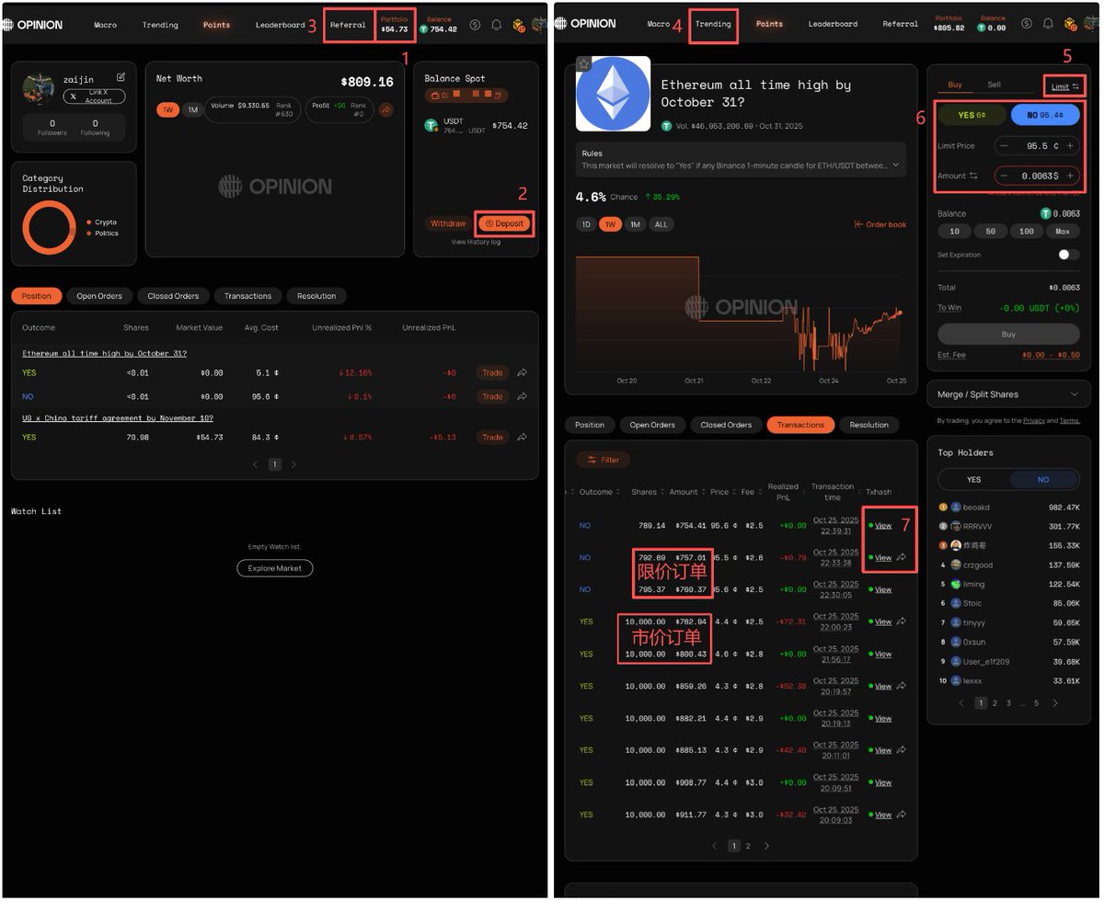The image size is (1104, 901).
Task: Click dollar coin icon on market page header
Action: (1027, 24)
